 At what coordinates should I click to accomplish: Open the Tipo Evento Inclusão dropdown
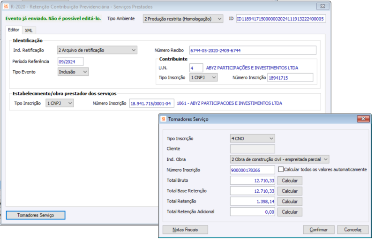[73, 72]
